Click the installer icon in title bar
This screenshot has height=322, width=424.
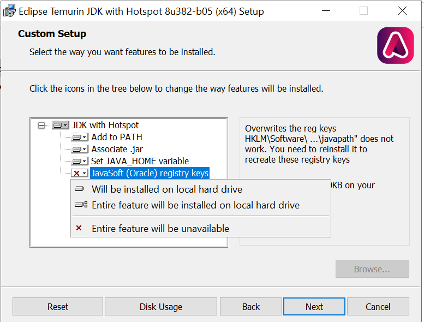click(9, 11)
